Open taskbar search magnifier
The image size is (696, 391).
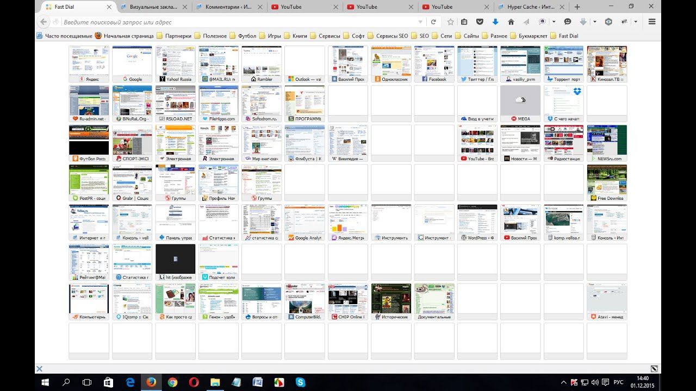tap(66, 382)
